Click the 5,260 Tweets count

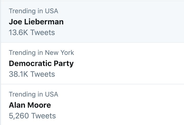click(32, 116)
